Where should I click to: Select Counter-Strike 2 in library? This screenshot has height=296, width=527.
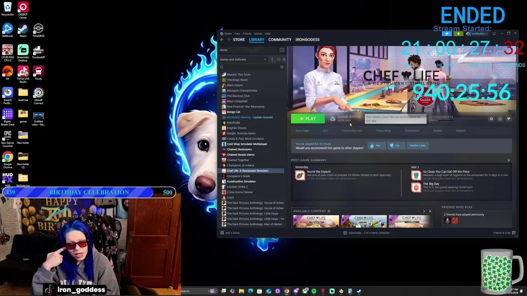click(237, 187)
